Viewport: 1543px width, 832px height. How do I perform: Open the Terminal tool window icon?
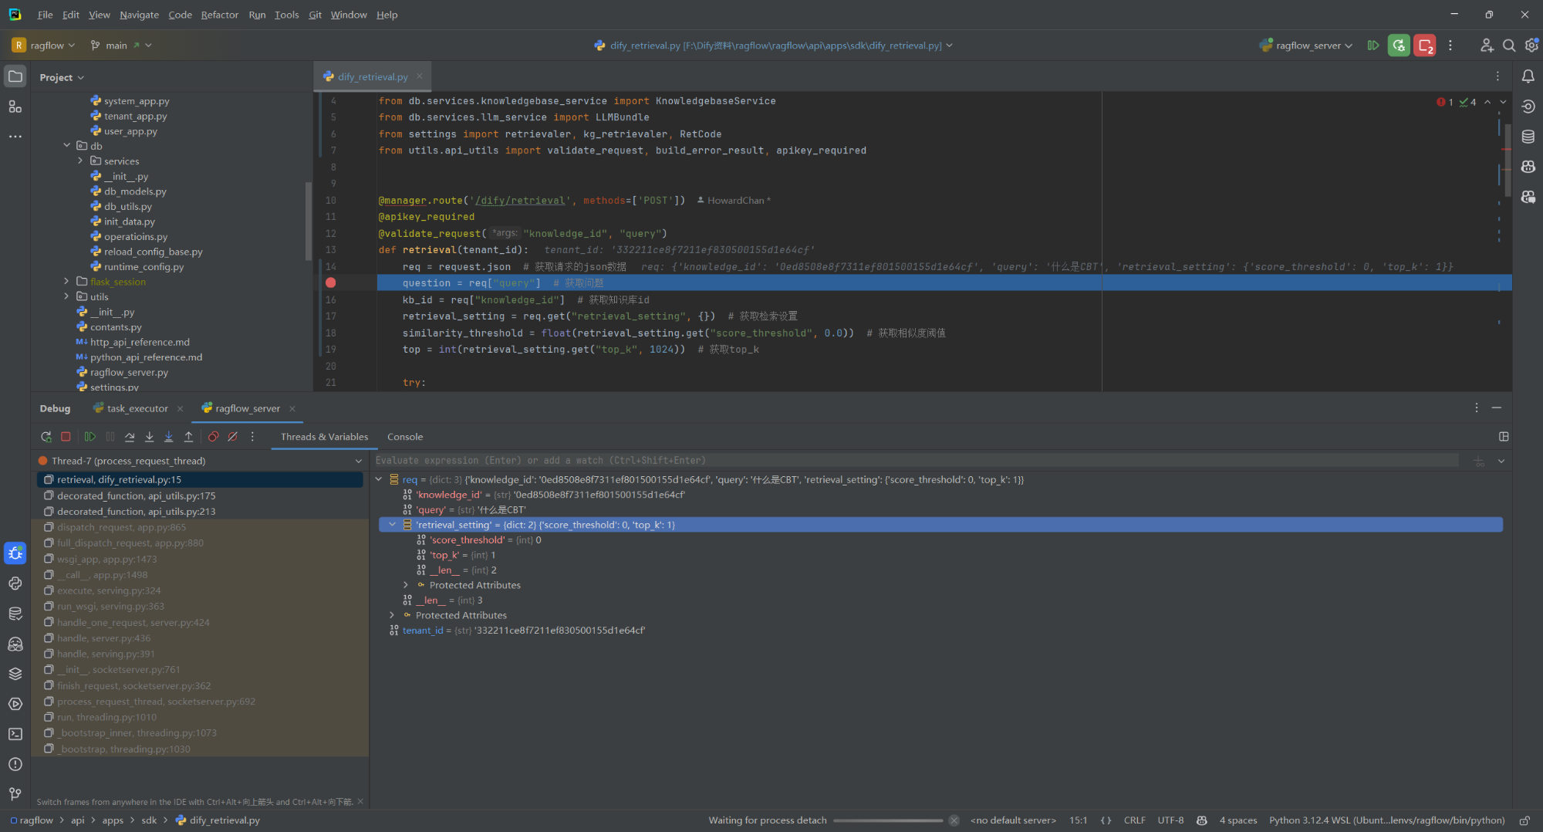tap(15, 734)
